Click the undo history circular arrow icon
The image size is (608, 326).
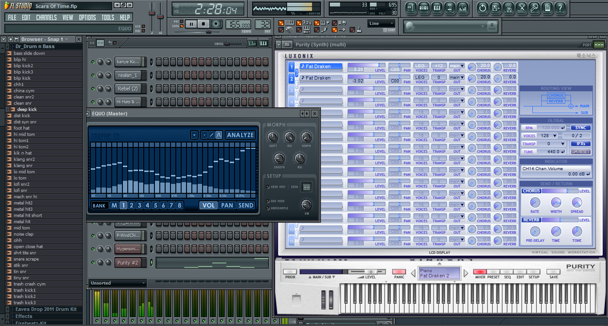coord(482,8)
